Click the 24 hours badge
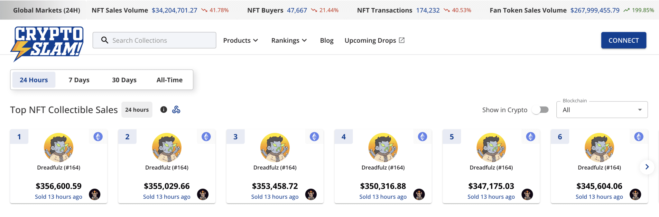Viewport: 659px width, 217px height. (137, 110)
